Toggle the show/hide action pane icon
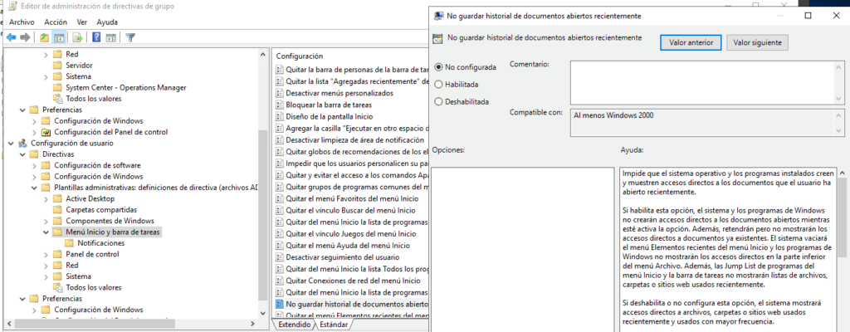 112,37
